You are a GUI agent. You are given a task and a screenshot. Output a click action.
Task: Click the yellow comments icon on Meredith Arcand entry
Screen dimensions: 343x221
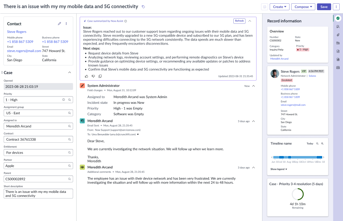point(82,167)
